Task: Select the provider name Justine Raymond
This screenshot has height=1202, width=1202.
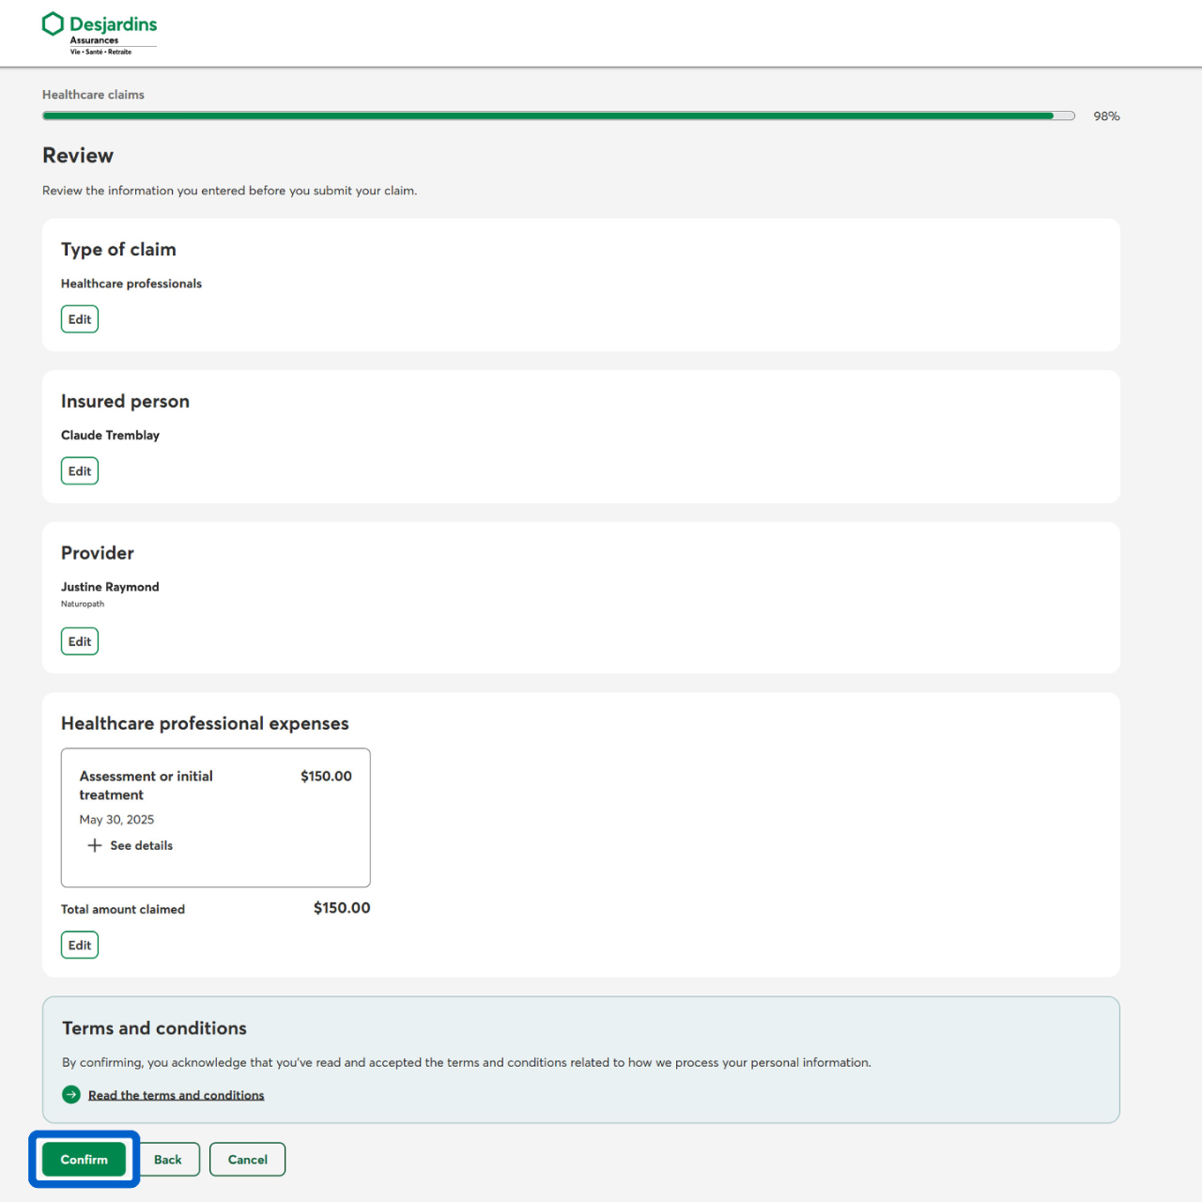Action: [x=110, y=587]
